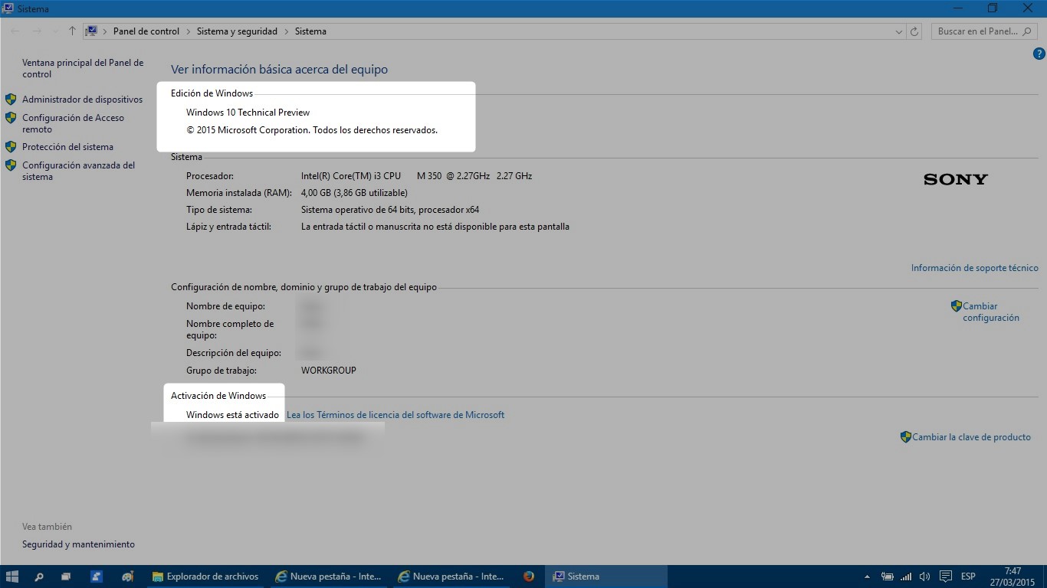The image size is (1047, 588).
Task: Expand the chevron after Panel de control
Action: 189,31
